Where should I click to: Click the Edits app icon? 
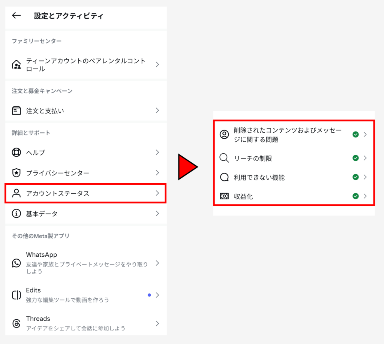pyautogui.click(x=16, y=295)
